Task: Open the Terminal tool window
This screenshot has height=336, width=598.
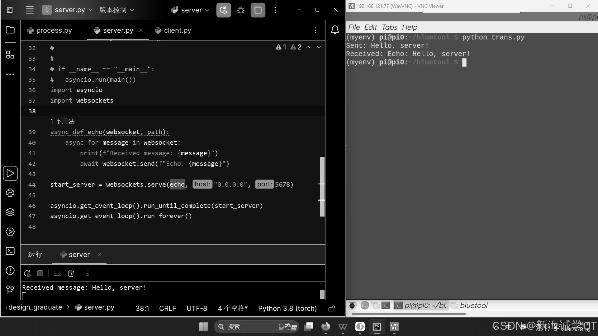Action: 10,251
